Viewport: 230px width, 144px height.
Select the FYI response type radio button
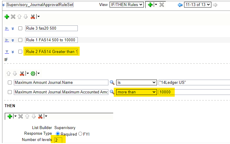(80, 134)
